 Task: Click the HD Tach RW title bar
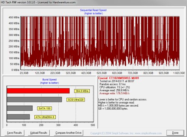pyautogui.click(x=93, y=2)
